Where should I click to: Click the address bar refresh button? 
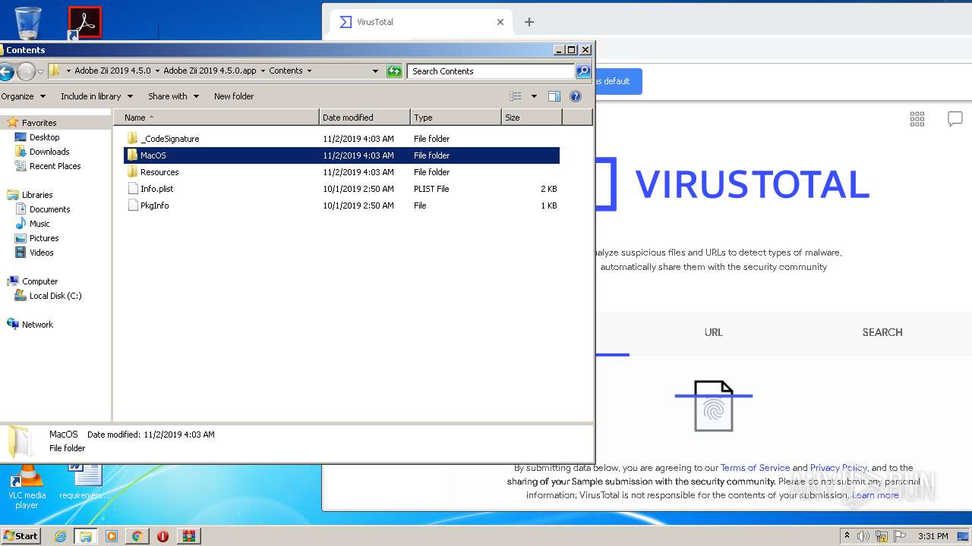pos(394,71)
